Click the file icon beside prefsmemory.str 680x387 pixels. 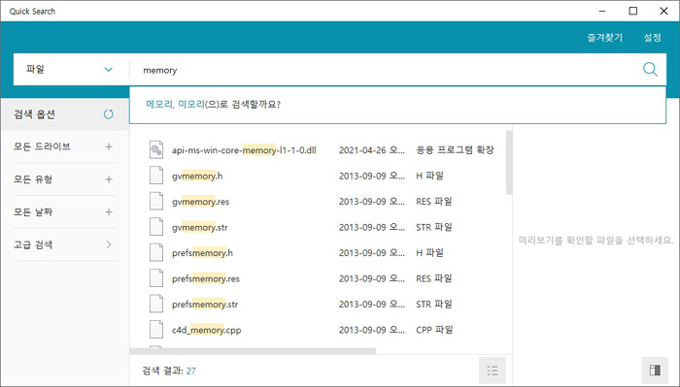(156, 304)
